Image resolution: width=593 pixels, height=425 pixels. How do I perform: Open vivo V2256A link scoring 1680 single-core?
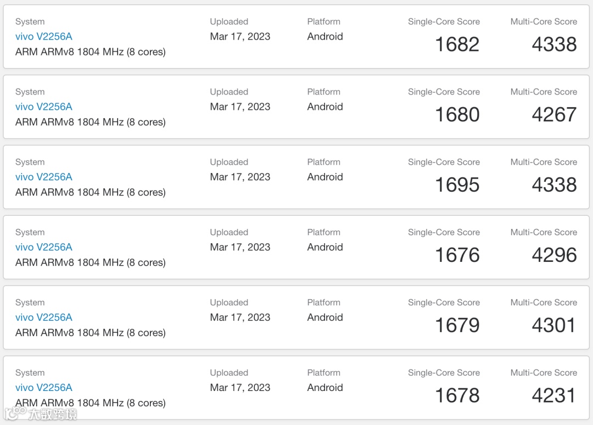(x=44, y=107)
